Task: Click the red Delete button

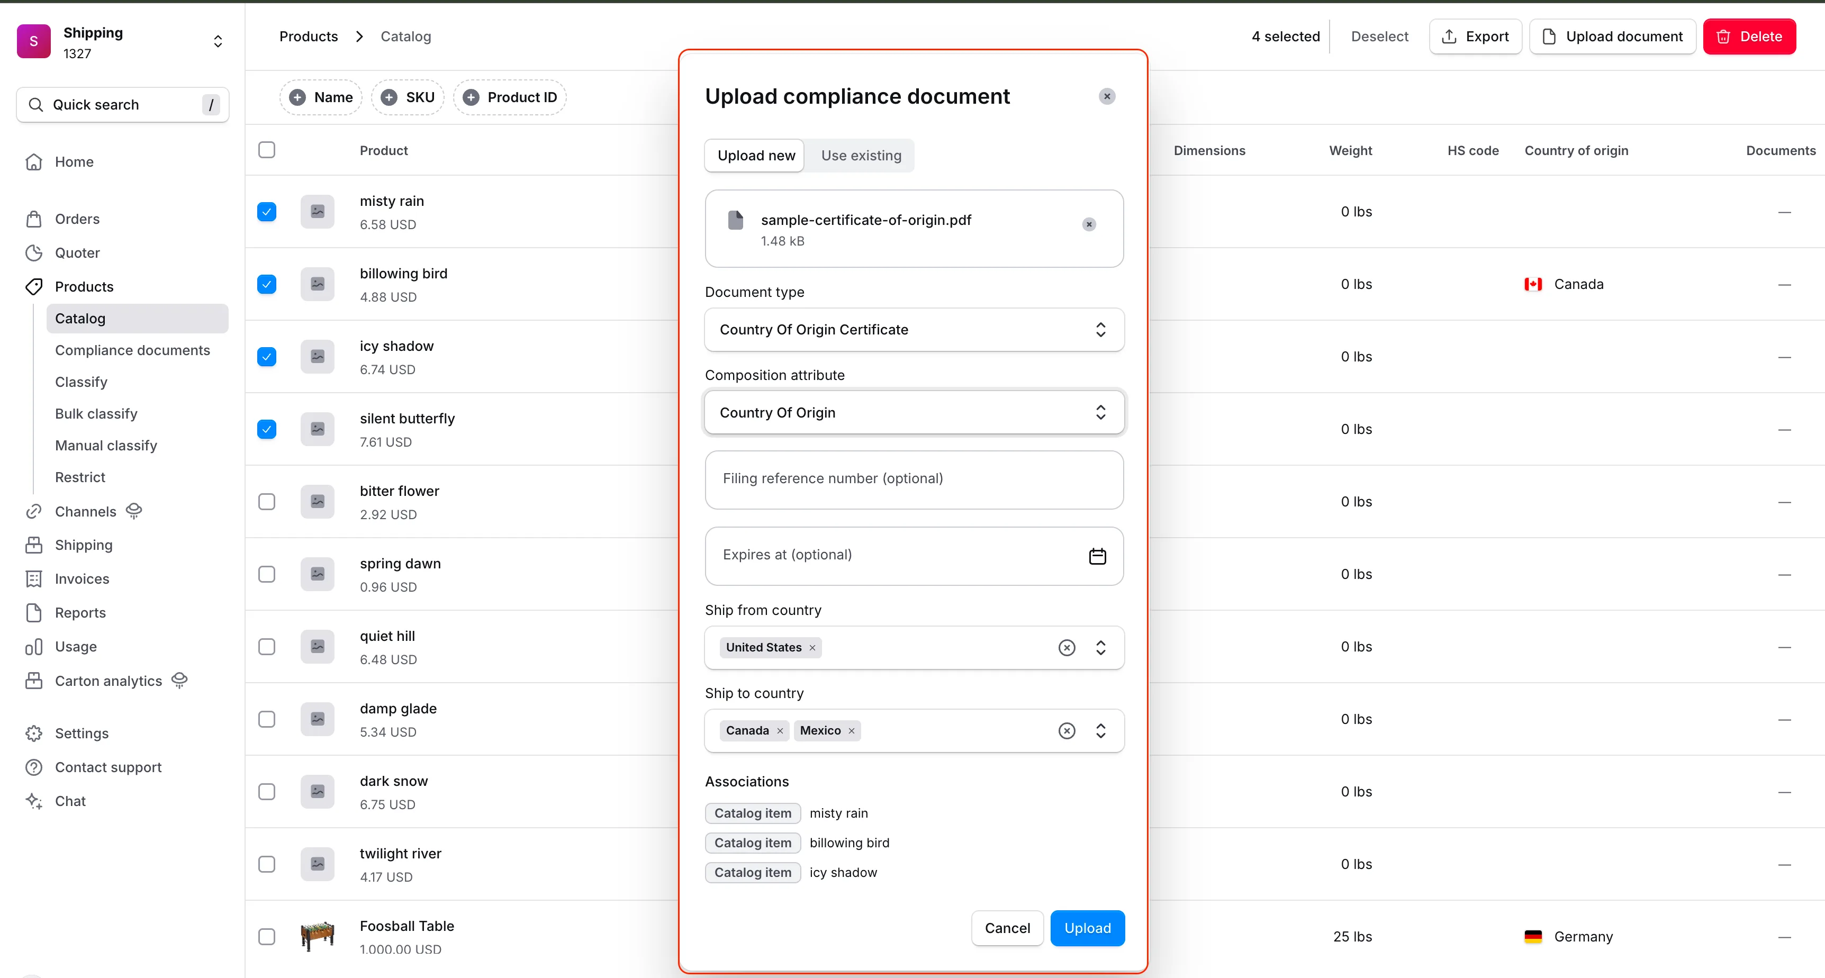Action: point(1749,36)
